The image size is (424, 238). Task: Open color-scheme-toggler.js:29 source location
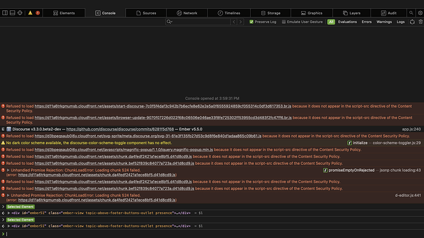point(397,143)
